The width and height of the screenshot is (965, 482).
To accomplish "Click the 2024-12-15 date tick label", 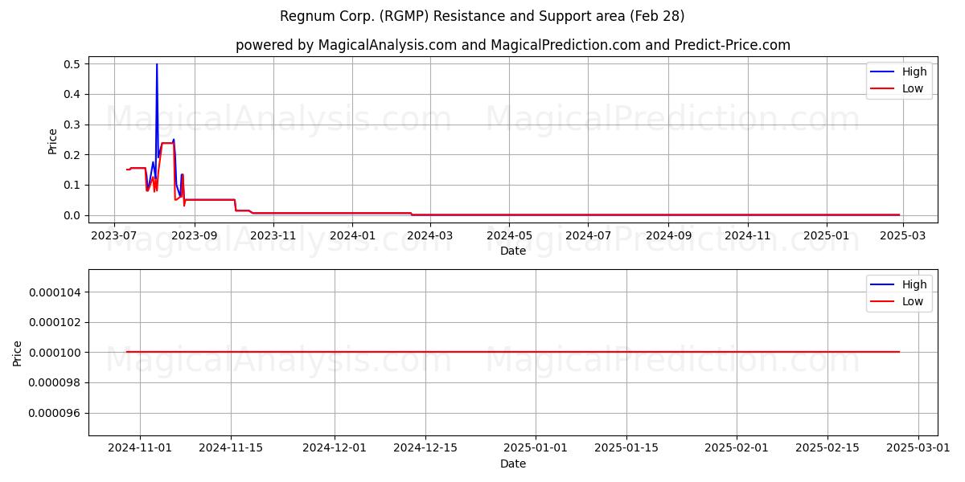I will pyautogui.click(x=425, y=448).
